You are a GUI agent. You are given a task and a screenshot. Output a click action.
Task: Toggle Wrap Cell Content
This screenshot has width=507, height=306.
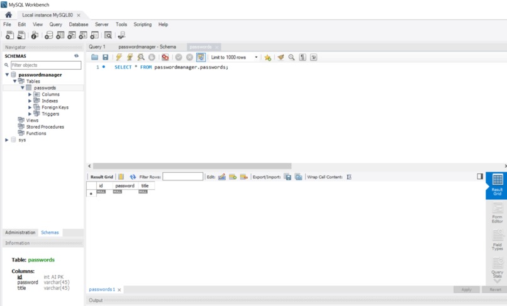point(349,177)
